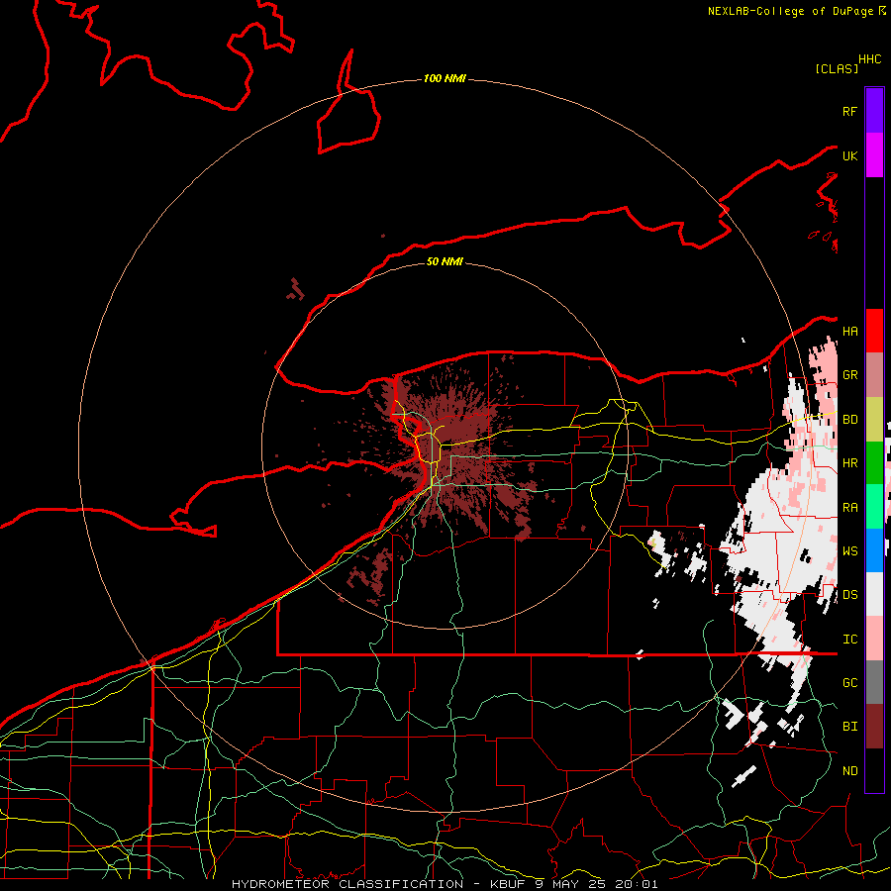Click the HHC product code label
Viewport: 891px width, 891px height.
pos(870,59)
